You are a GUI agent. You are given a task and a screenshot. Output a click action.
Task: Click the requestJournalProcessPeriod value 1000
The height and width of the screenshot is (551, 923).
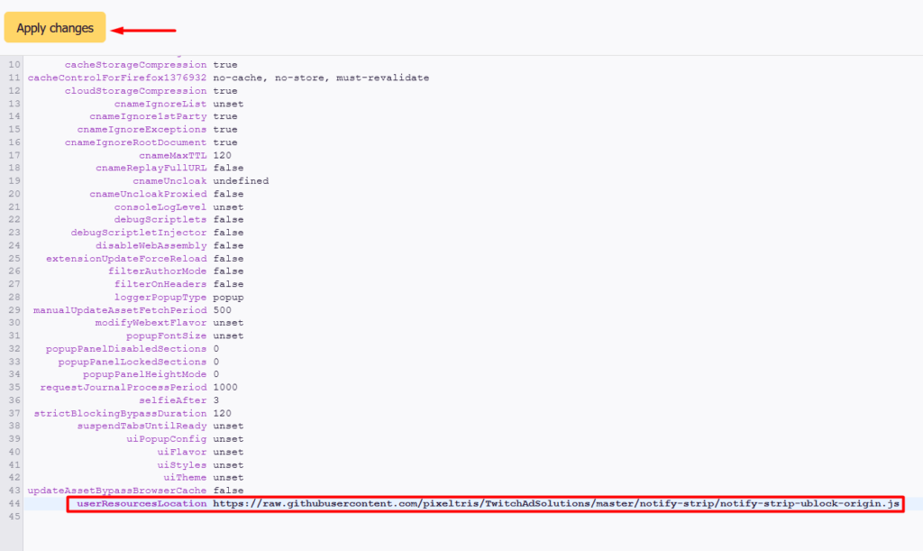tap(225, 387)
